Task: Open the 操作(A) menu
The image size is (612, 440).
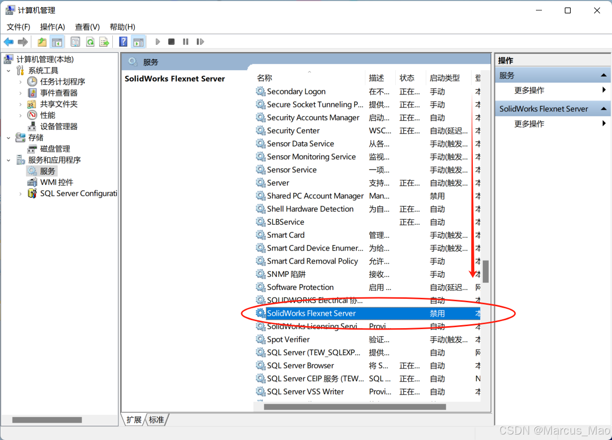Action: [53, 27]
